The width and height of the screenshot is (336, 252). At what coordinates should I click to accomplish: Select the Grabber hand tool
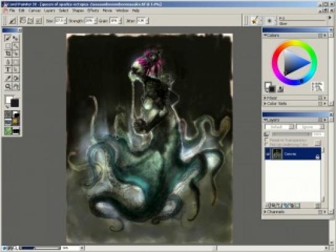(15, 86)
